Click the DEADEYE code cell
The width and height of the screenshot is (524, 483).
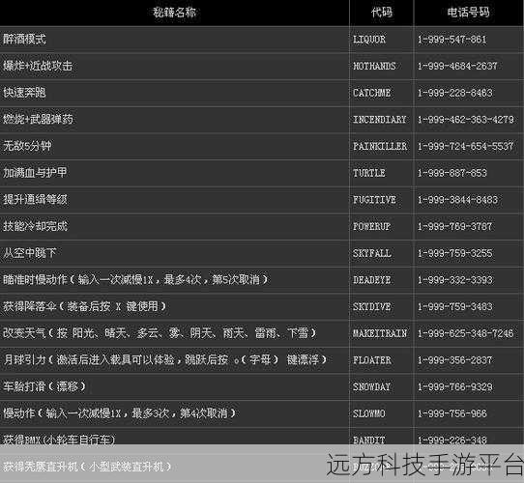[x=371, y=280]
